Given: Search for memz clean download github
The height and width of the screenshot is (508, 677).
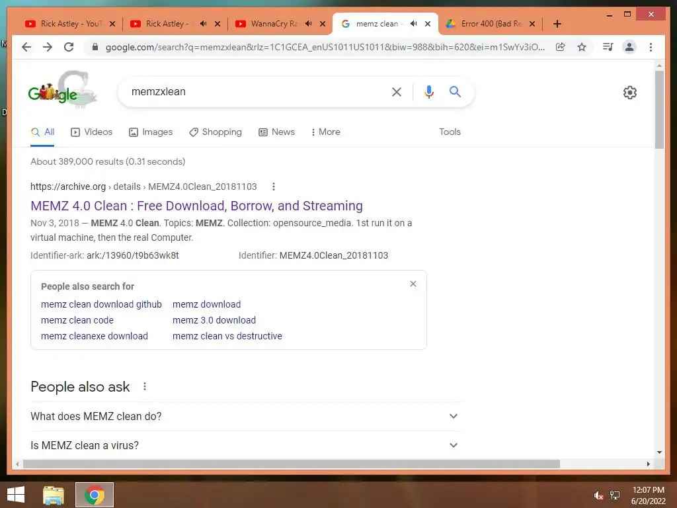Looking at the screenshot, I should pyautogui.click(x=101, y=304).
